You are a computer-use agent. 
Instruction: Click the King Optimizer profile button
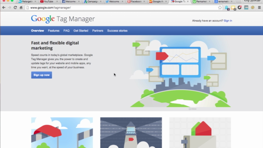[x=252, y=1]
